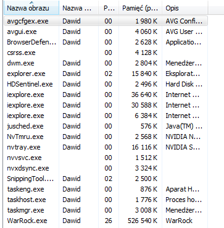Click the Aparat H... description cell

point(183,189)
